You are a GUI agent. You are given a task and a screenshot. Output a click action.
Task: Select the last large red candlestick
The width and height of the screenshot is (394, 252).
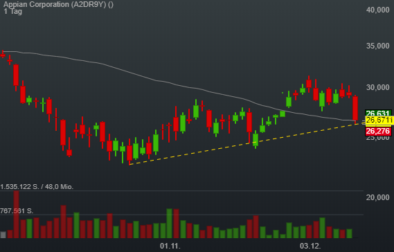pos(355,108)
